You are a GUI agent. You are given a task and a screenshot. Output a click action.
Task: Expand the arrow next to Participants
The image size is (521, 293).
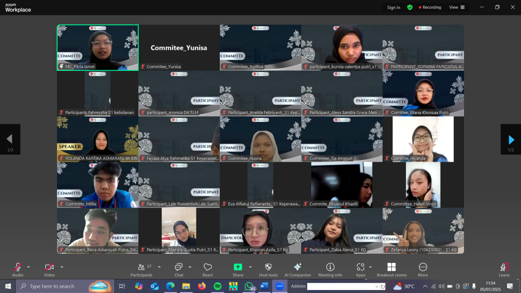coord(159,267)
